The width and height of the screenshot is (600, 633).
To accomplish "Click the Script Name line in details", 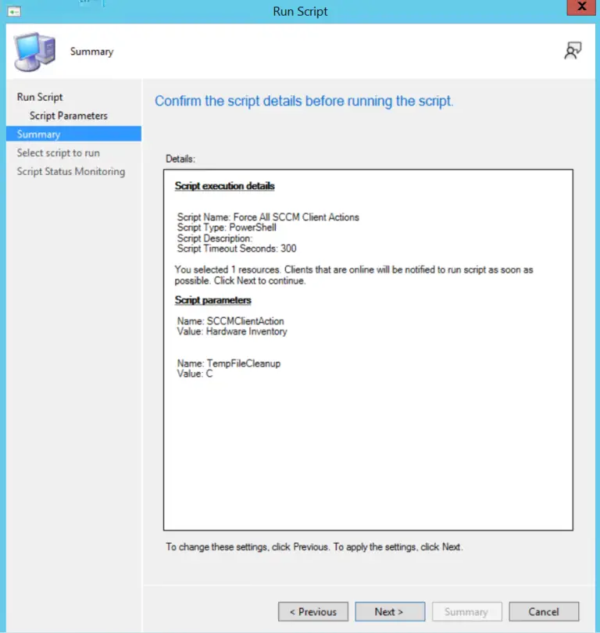I will click(x=268, y=217).
